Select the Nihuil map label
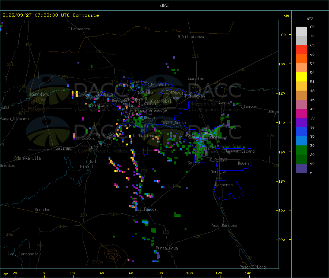The width and height of the screenshot is (329, 278). (x=87, y=167)
